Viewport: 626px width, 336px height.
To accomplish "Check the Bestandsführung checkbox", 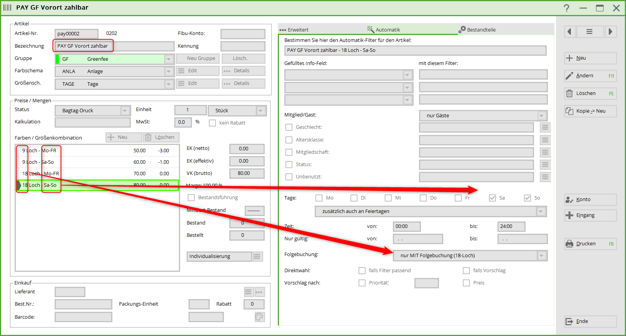I will pos(191,198).
